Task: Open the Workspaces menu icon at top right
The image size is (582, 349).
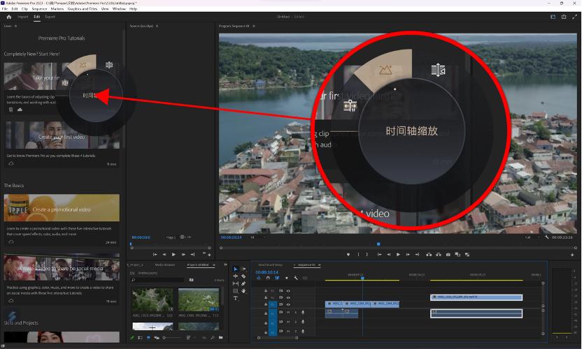Action: pyautogui.click(x=553, y=17)
